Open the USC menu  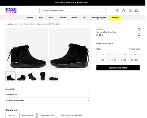click(x=84, y=18)
